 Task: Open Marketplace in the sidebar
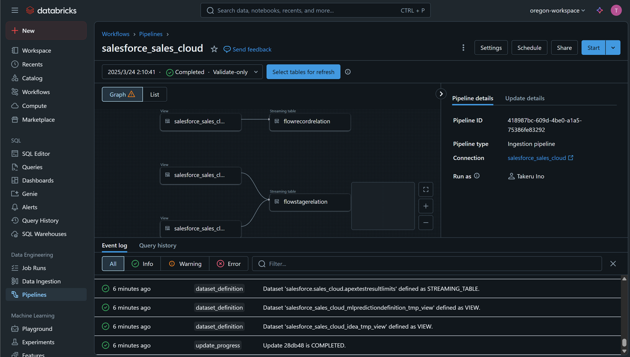(46, 120)
